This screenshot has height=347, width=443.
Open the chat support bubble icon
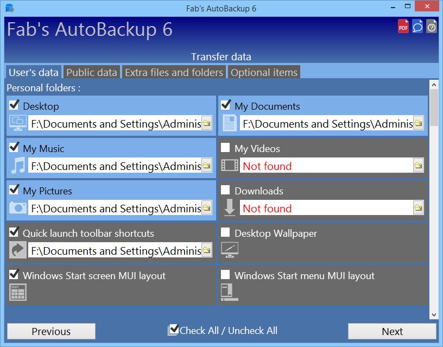click(x=417, y=26)
